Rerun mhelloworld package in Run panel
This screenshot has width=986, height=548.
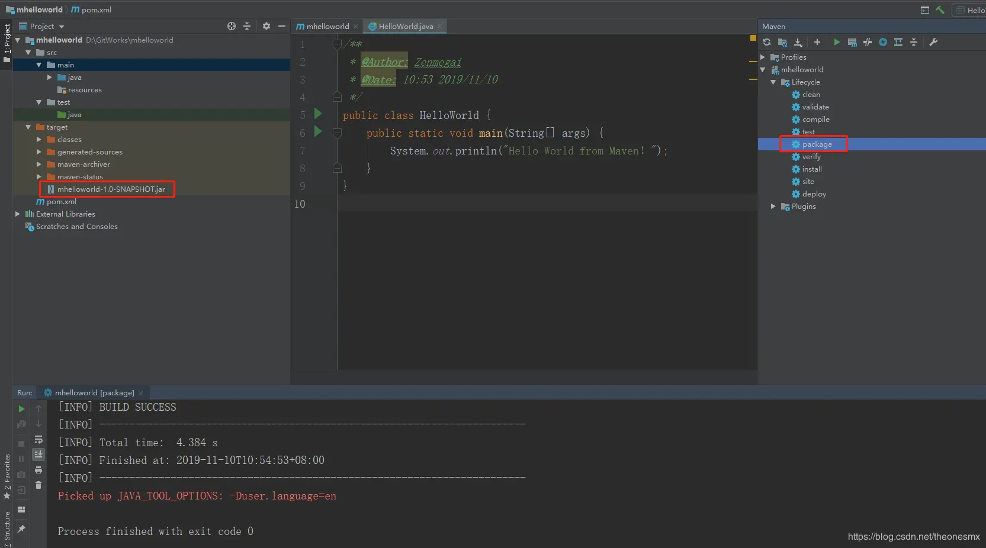[21, 409]
